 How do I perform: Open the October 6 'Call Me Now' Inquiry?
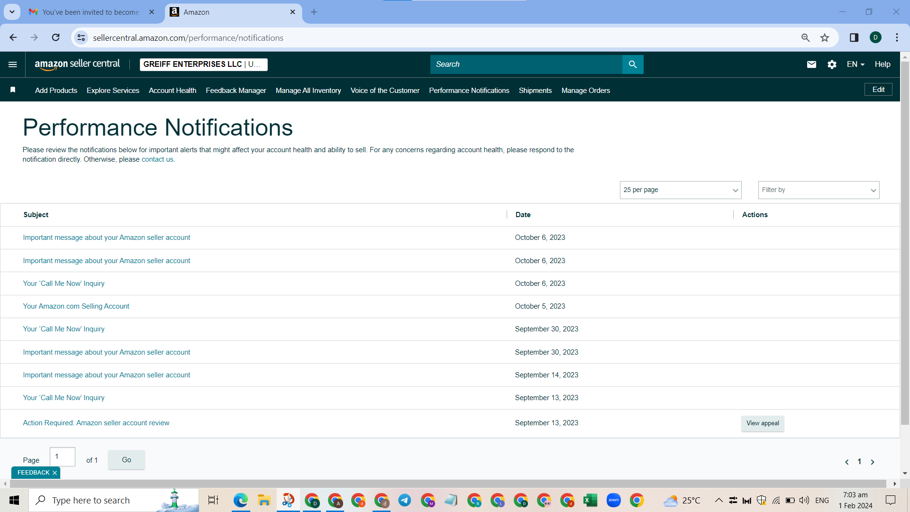[x=64, y=283]
